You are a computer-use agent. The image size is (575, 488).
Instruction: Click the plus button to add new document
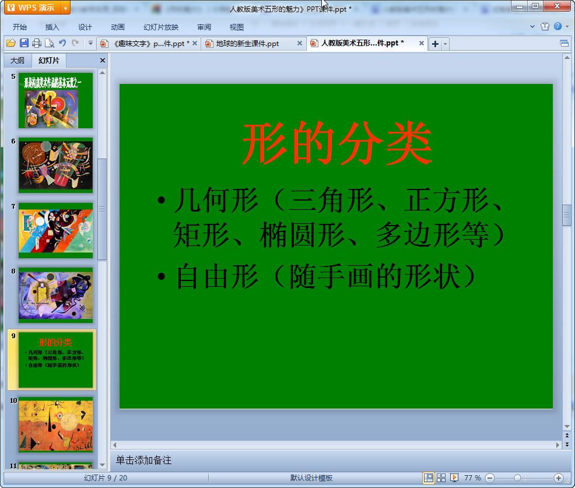click(x=435, y=44)
